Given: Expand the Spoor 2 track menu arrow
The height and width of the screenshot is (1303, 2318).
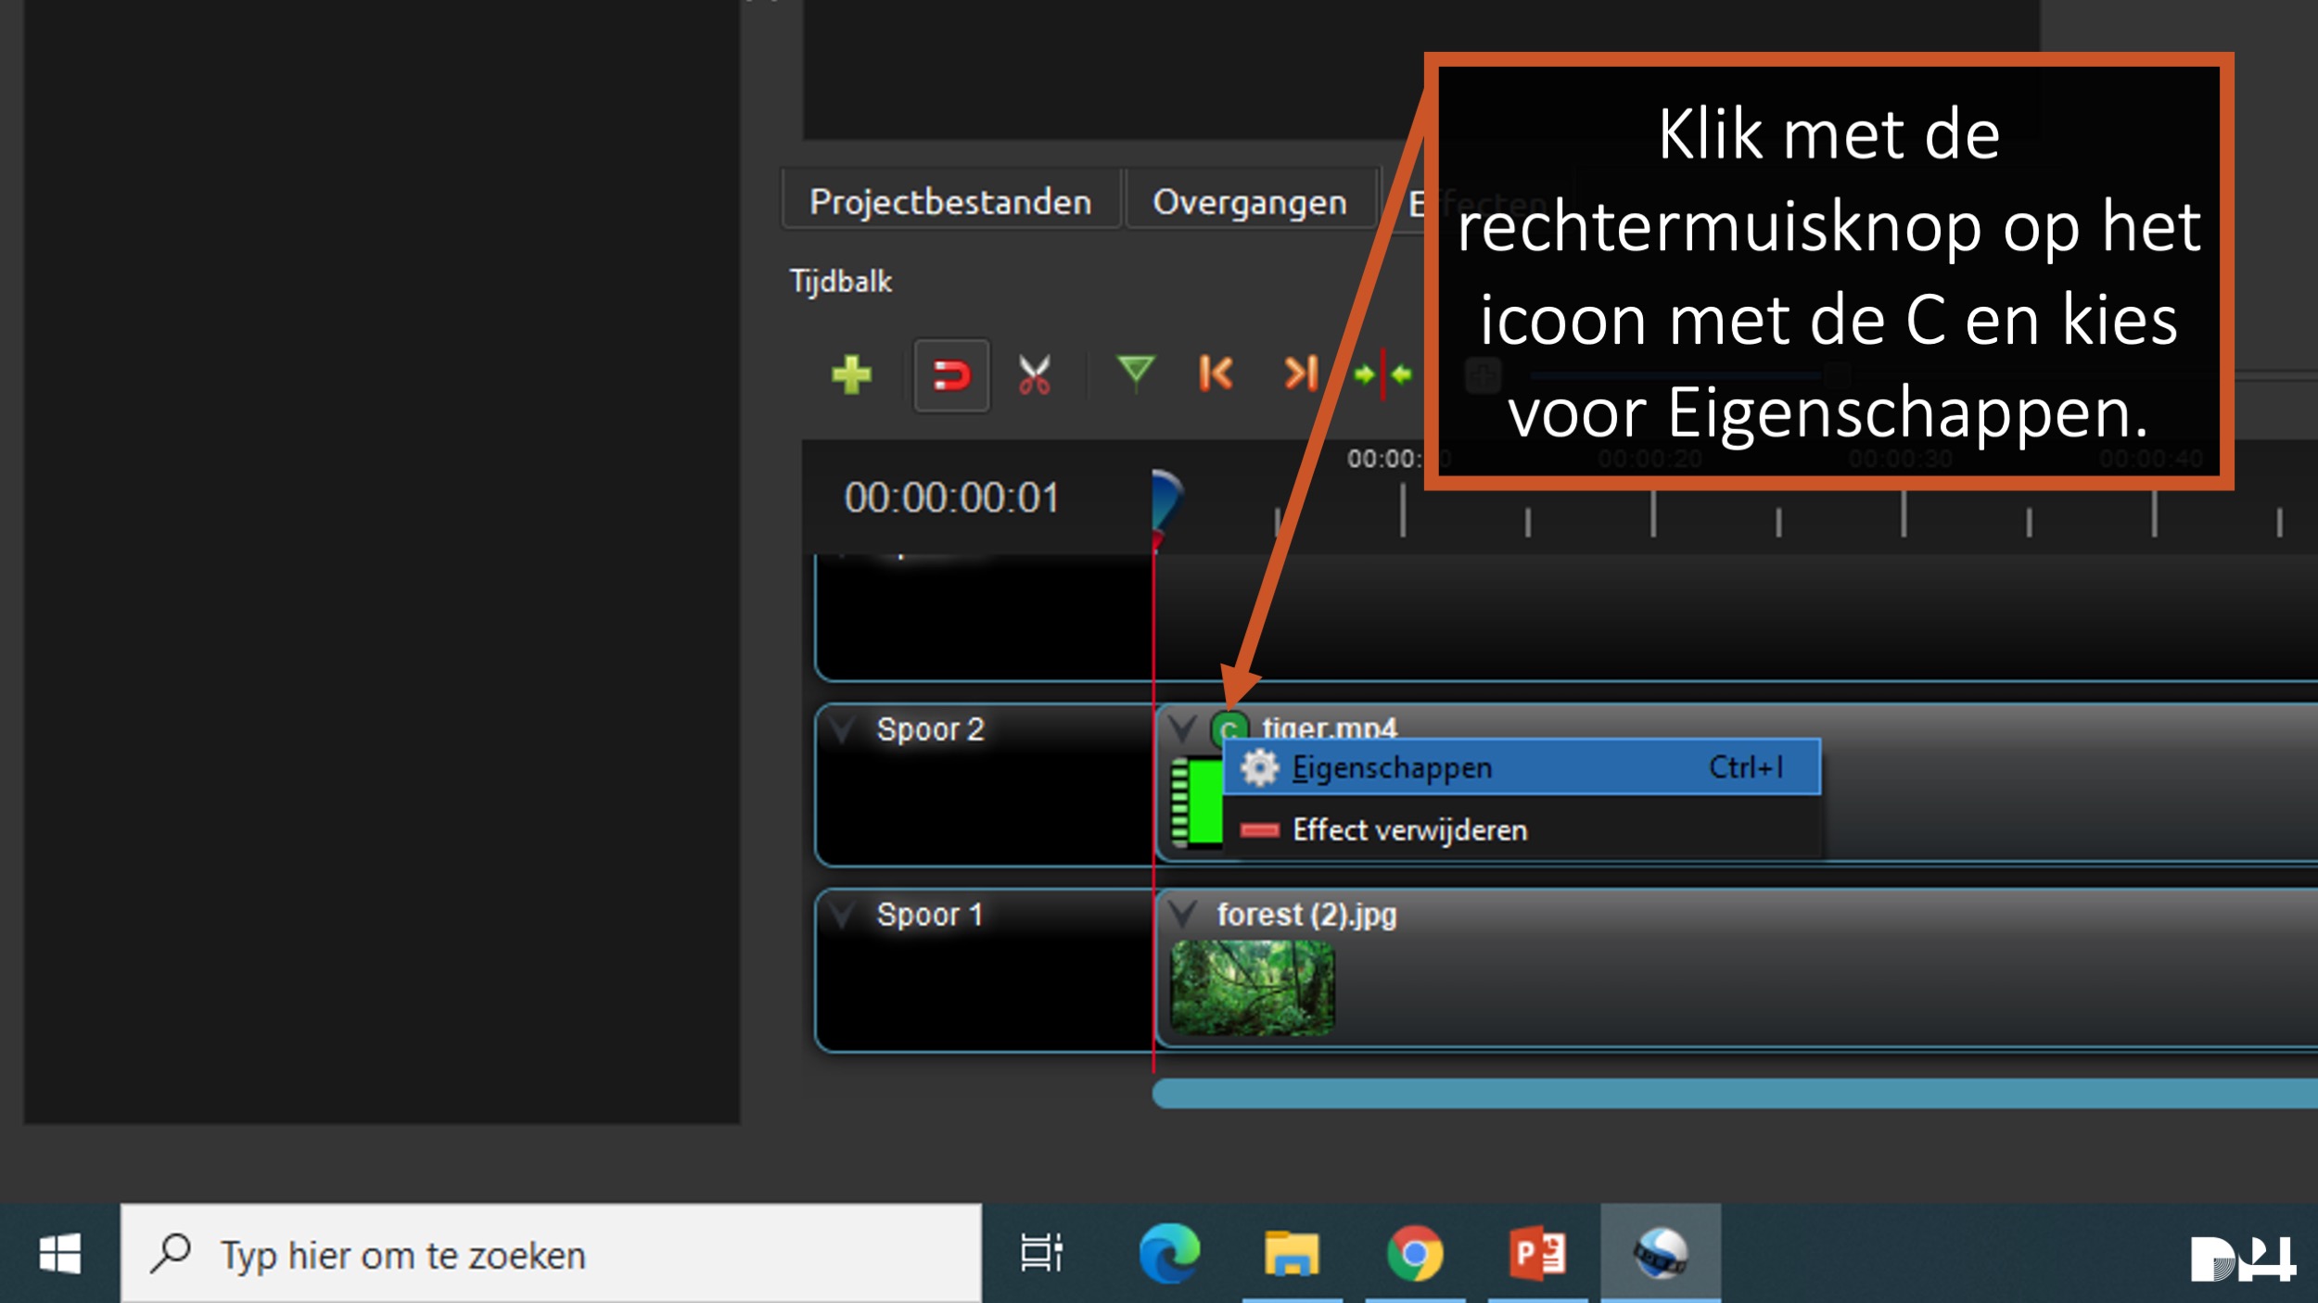Looking at the screenshot, I should pos(842,729).
